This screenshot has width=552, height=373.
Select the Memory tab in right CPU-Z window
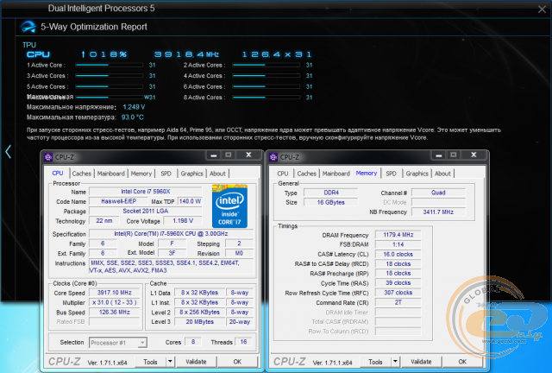[x=366, y=173]
